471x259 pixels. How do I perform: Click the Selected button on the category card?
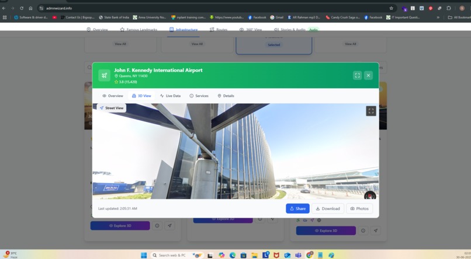click(274, 45)
